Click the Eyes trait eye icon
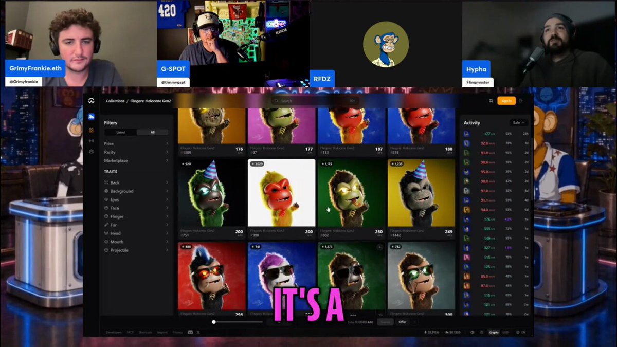617x347 pixels. (106, 199)
